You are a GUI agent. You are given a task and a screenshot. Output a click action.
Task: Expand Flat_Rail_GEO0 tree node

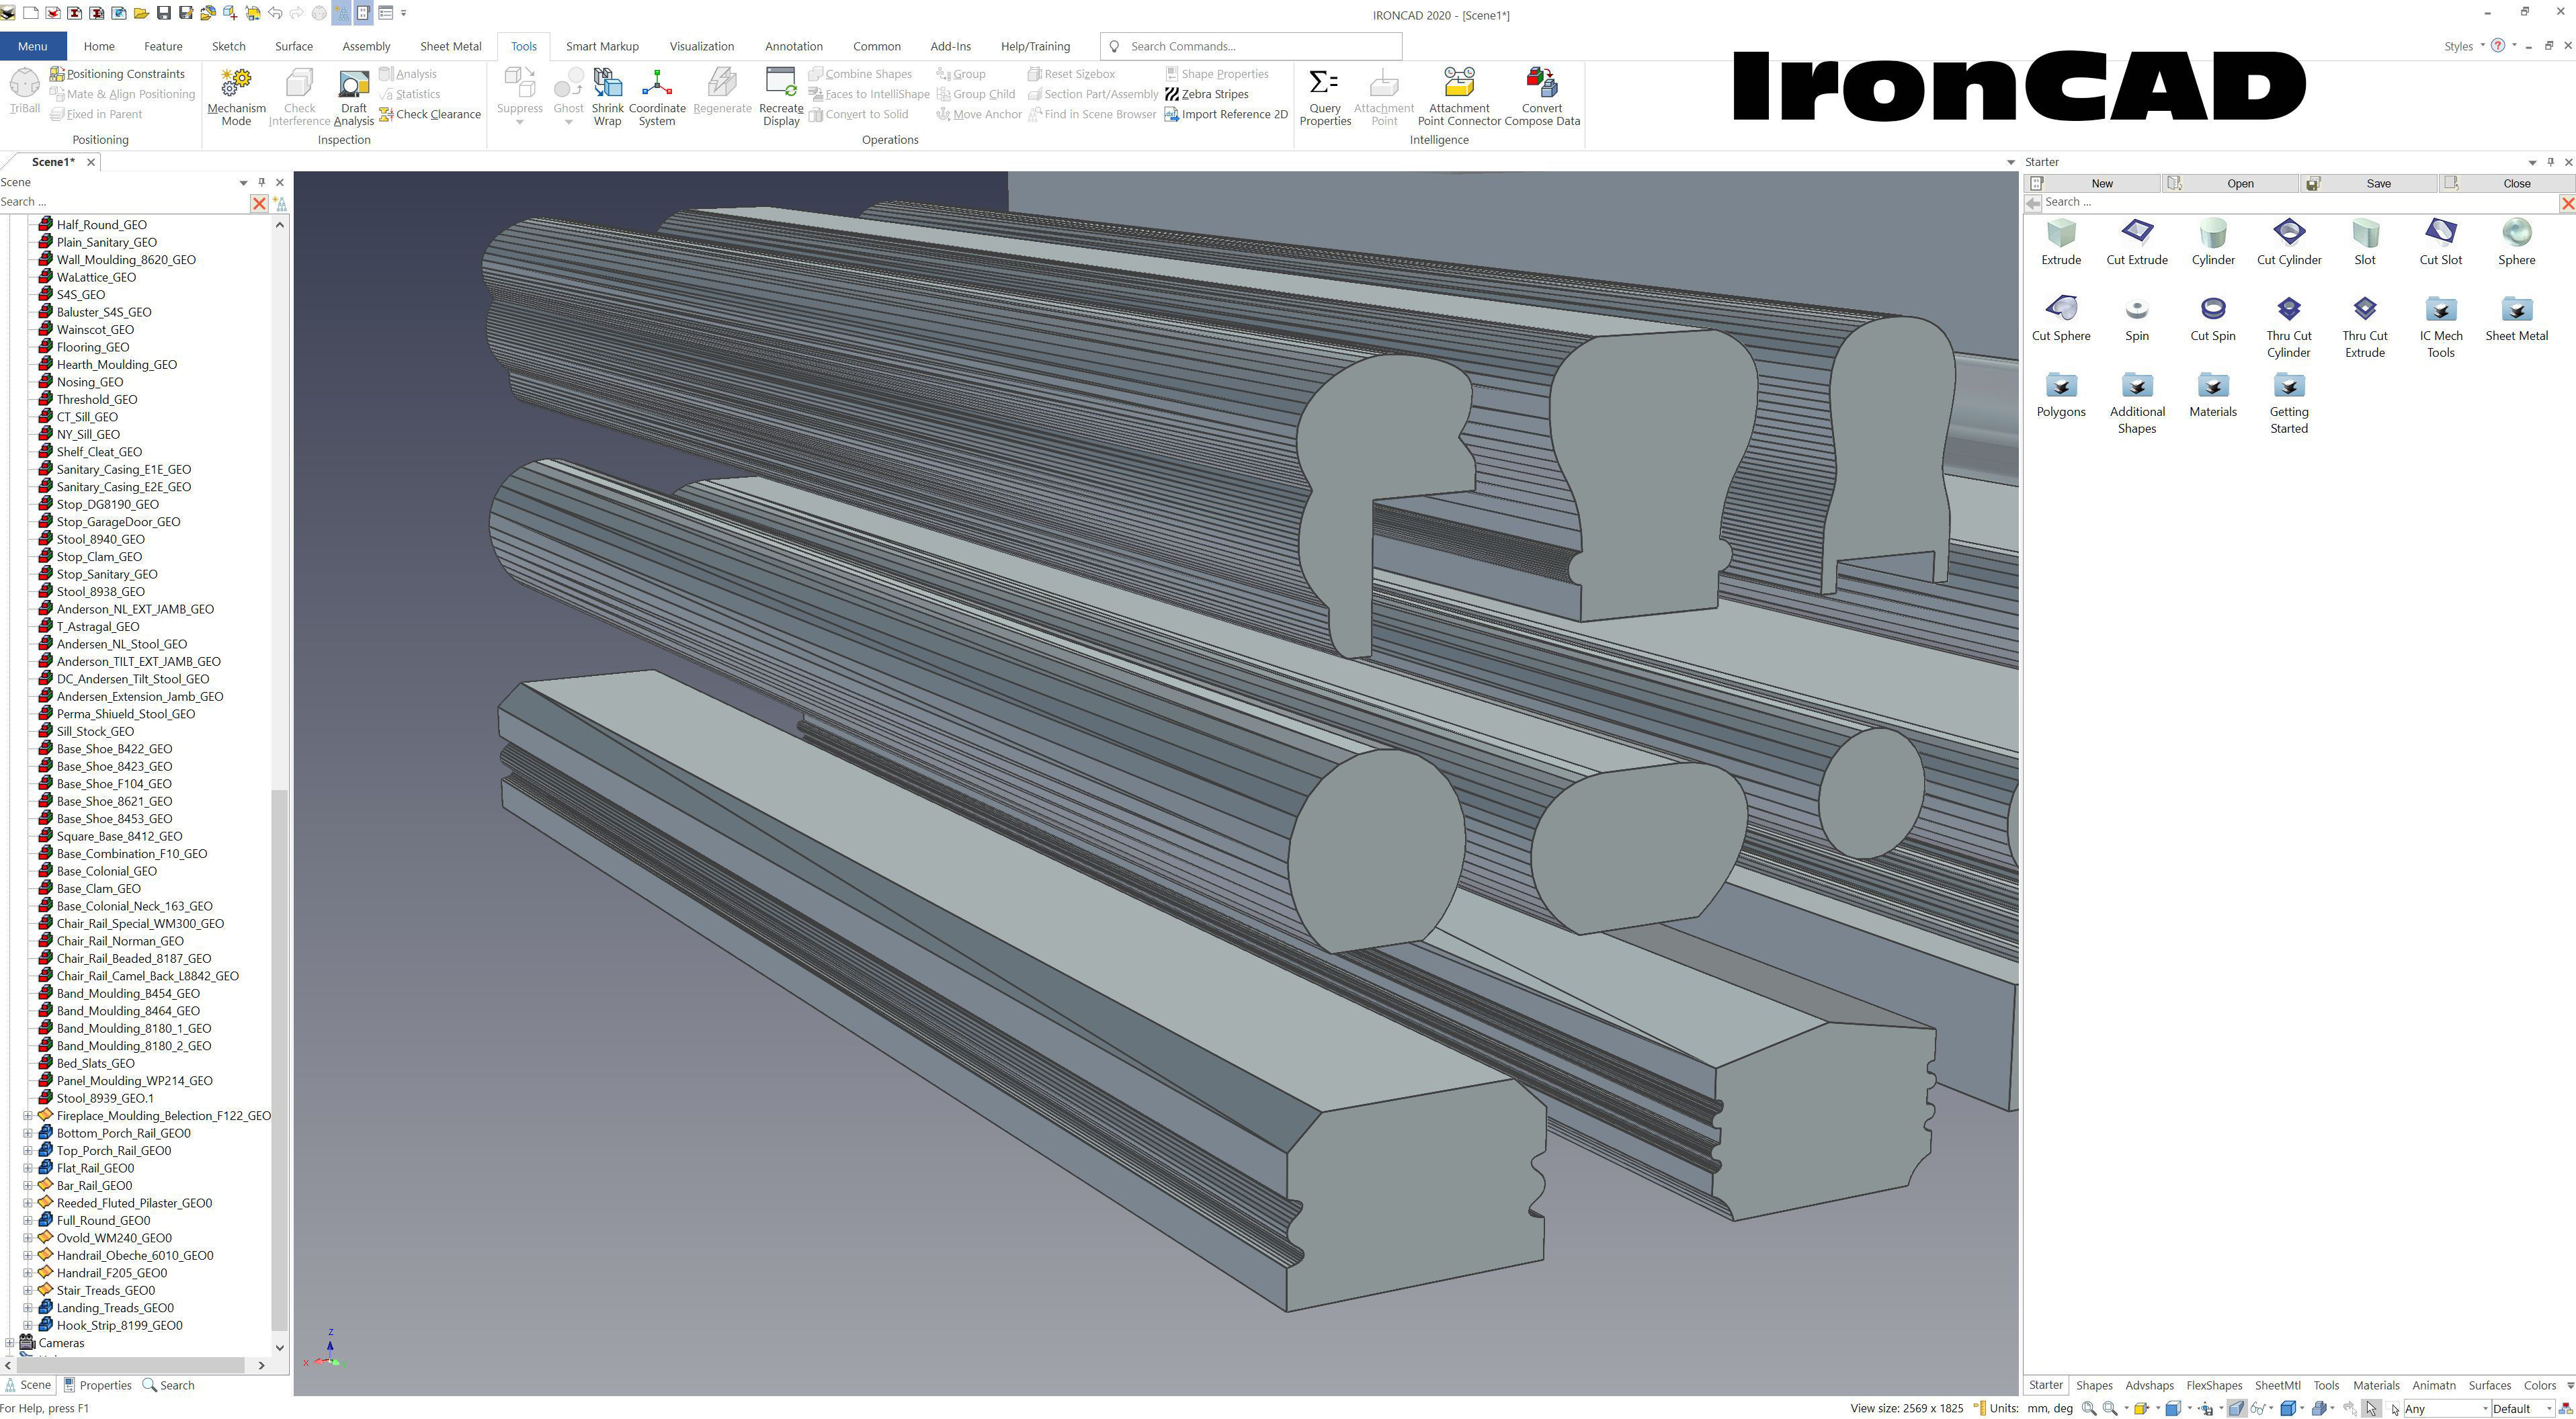point(28,1168)
